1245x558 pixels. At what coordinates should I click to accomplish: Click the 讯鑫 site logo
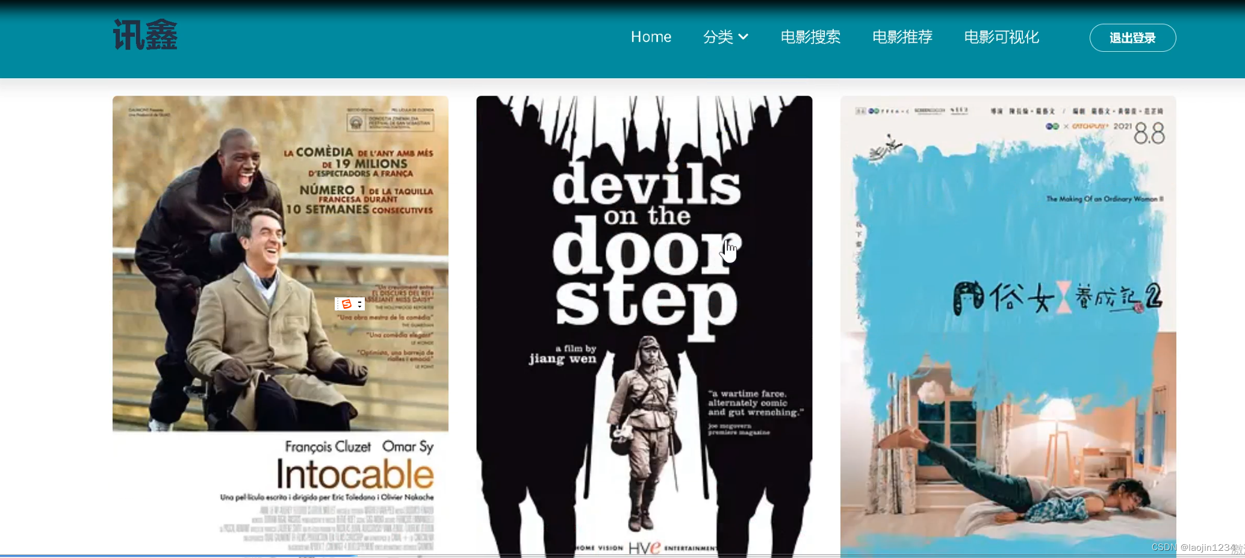point(145,35)
